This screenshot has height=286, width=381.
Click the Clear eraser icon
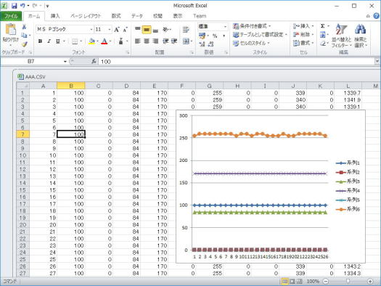(x=322, y=44)
